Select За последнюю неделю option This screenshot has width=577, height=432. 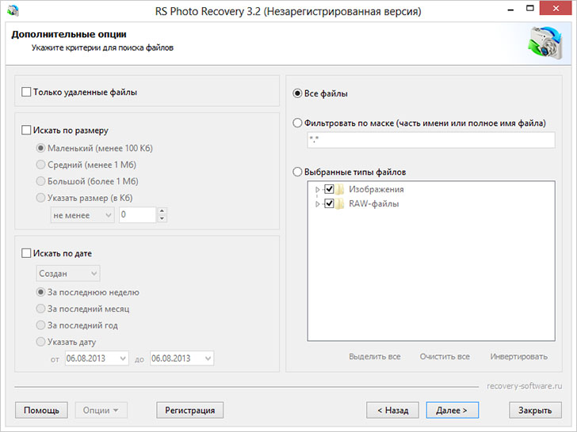tap(40, 292)
